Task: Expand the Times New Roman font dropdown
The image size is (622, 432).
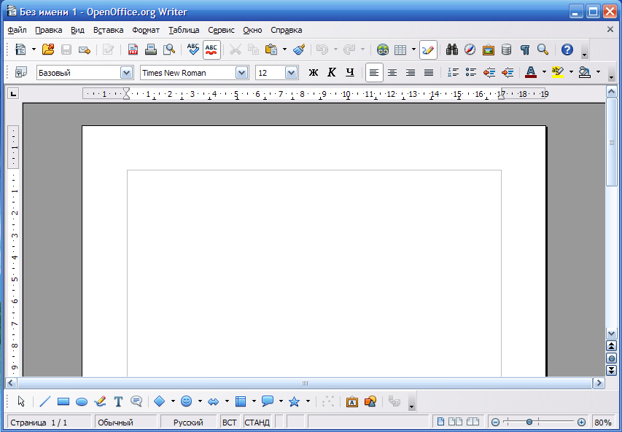Action: click(242, 73)
